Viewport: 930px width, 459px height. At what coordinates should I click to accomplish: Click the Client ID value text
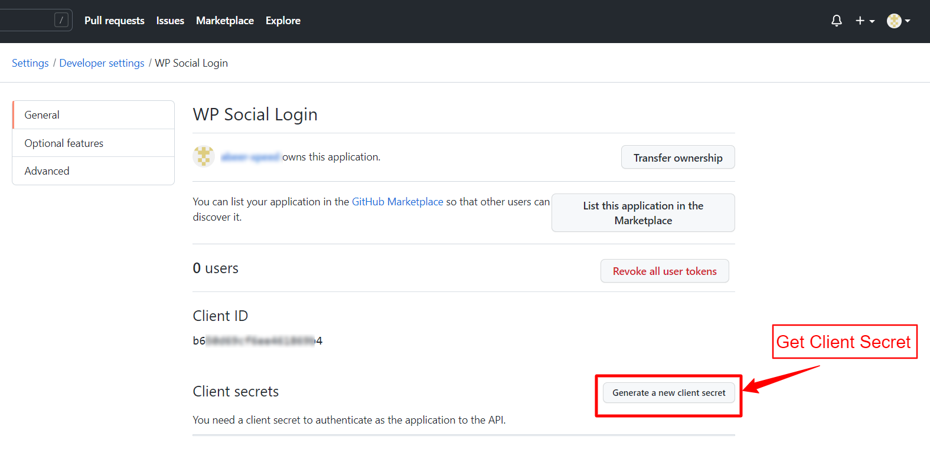coord(257,340)
